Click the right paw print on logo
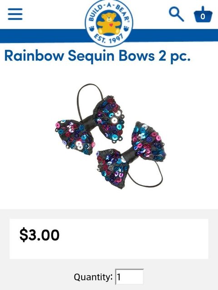The width and height of the screenshot is (218, 290). (126, 29)
